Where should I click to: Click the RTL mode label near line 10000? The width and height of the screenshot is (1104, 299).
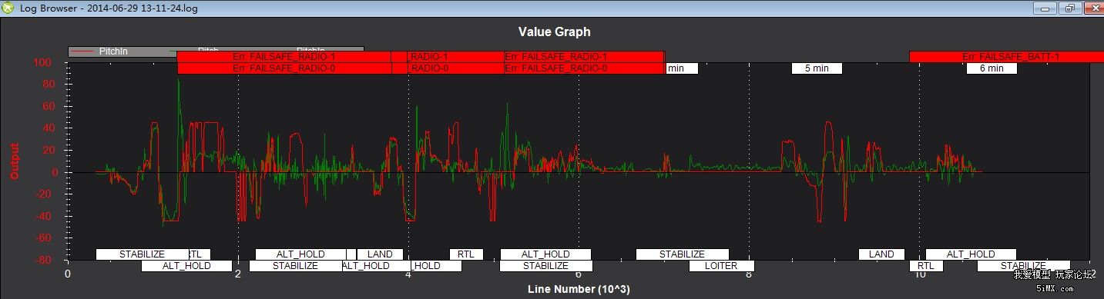pos(926,266)
